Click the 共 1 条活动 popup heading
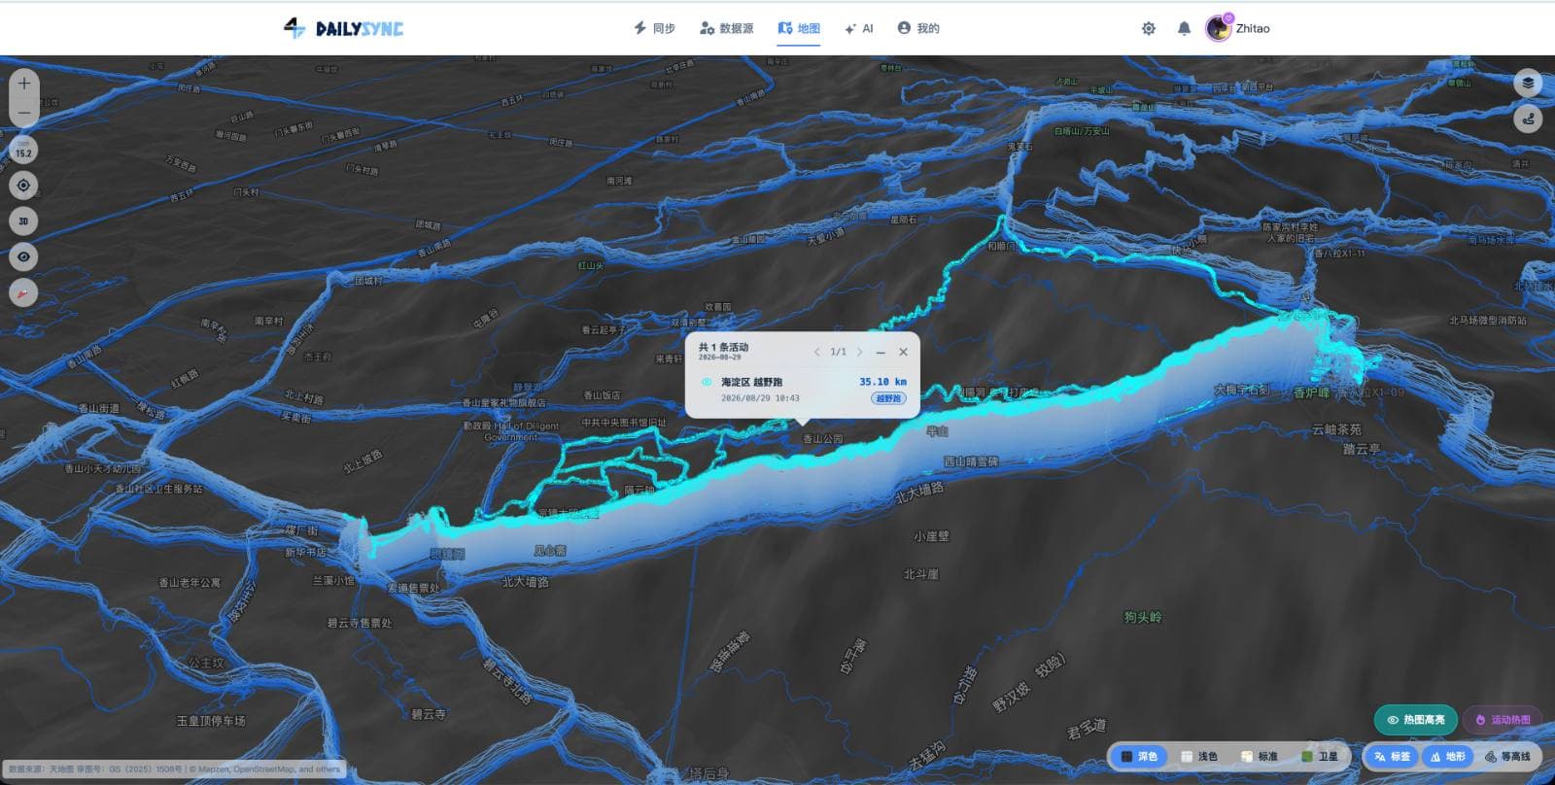This screenshot has width=1555, height=785. [x=723, y=347]
